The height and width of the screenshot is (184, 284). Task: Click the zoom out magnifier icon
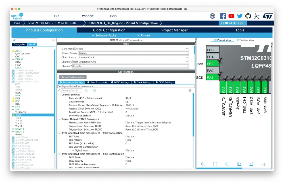coord(227,164)
